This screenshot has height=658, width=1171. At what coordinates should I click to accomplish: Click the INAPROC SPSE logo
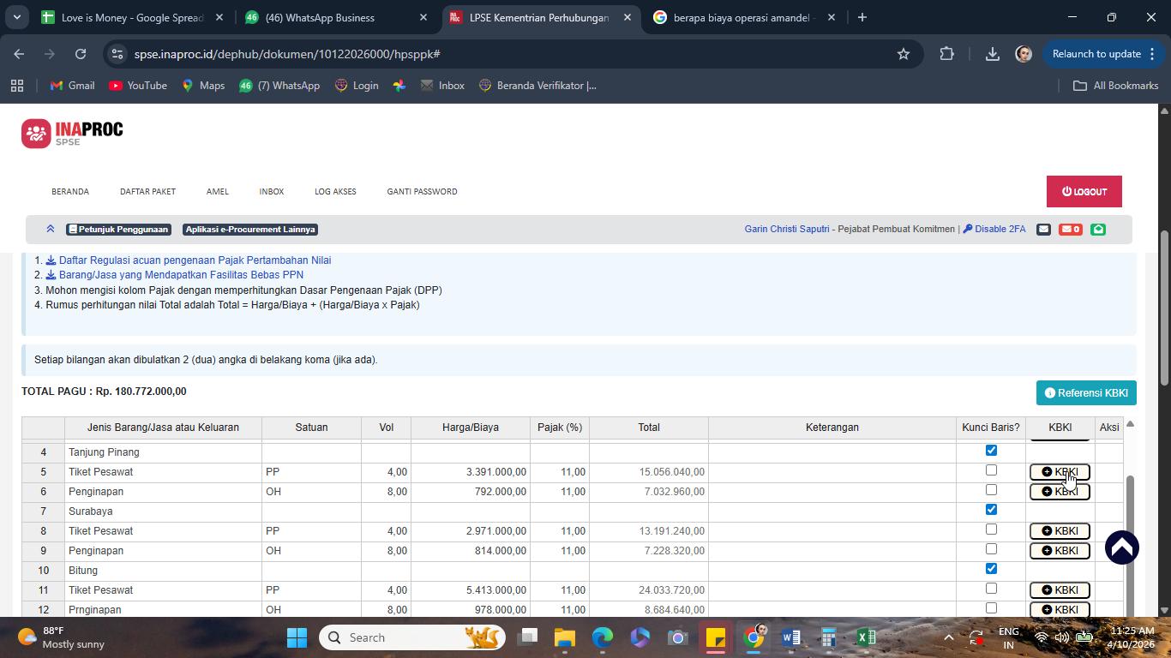click(72, 134)
